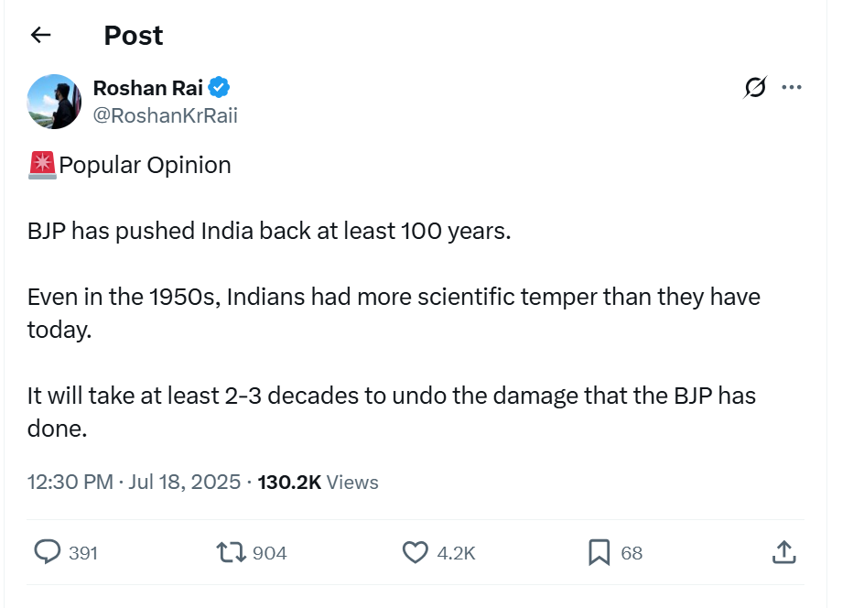Image resolution: width=853 pixels, height=608 pixels.
Task: Click the Roshan Rai display name
Action: tap(148, 88)
